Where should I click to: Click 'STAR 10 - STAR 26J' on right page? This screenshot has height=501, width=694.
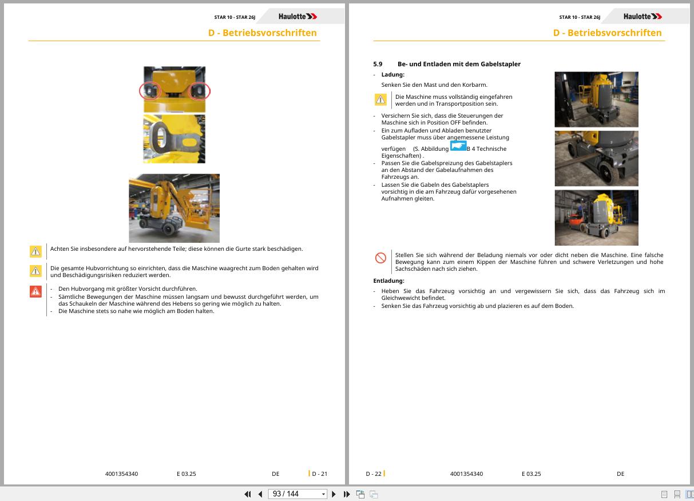click(x=580, y=17)
